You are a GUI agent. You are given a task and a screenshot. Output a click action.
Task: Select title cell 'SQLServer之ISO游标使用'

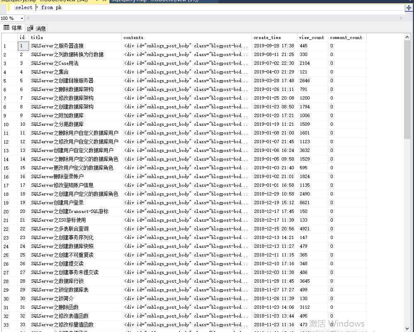[x=75, y=220]
